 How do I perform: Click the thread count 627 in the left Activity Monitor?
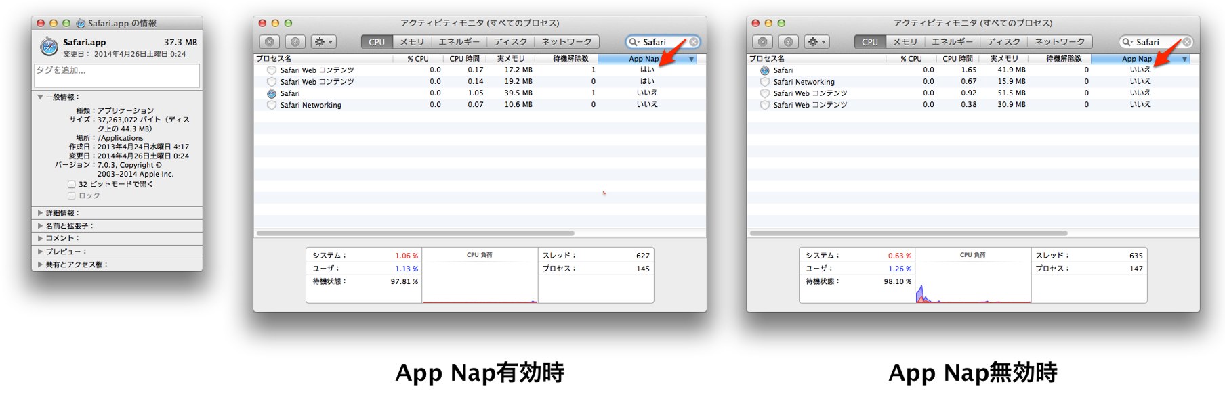click(643, 256)
